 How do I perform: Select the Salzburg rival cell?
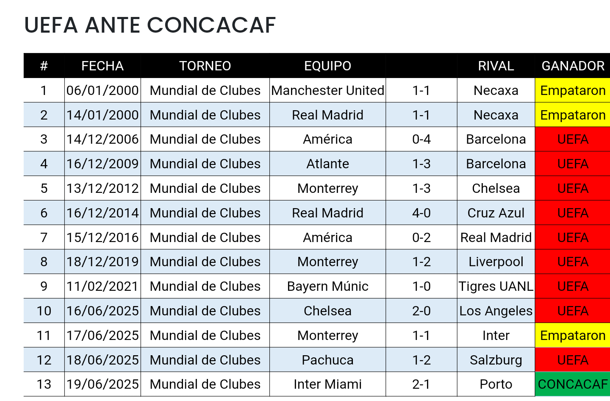click(496, 360)
